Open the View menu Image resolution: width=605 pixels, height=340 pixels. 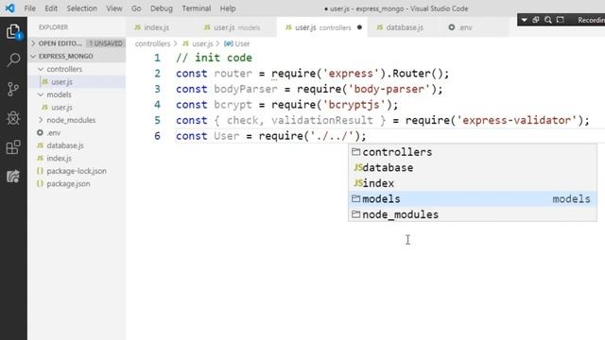pos(114,8)
